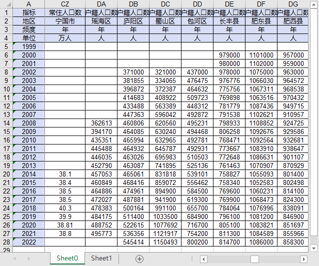319x266 pixels.
Task: Select column A header
Action: coord(28,4)
